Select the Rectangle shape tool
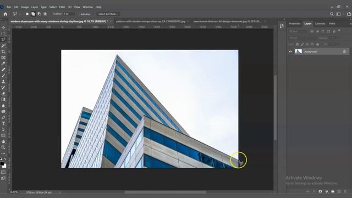This screenshot has height=198, width=352. point(3,135)
